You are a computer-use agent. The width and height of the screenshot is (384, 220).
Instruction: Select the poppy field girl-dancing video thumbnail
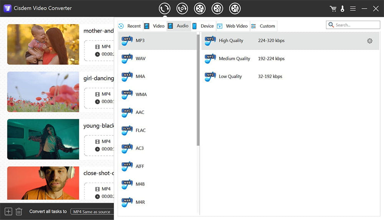point(43,92)
